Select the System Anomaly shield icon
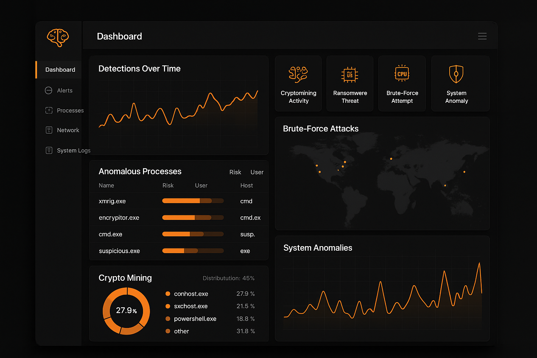 (x=456, y=73)
